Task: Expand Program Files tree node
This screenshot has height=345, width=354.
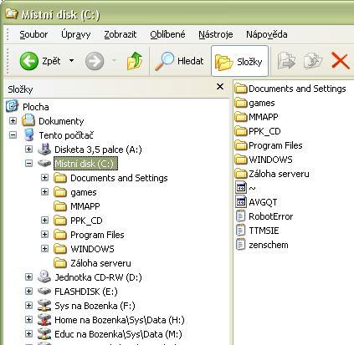Action: coord(44,235)
